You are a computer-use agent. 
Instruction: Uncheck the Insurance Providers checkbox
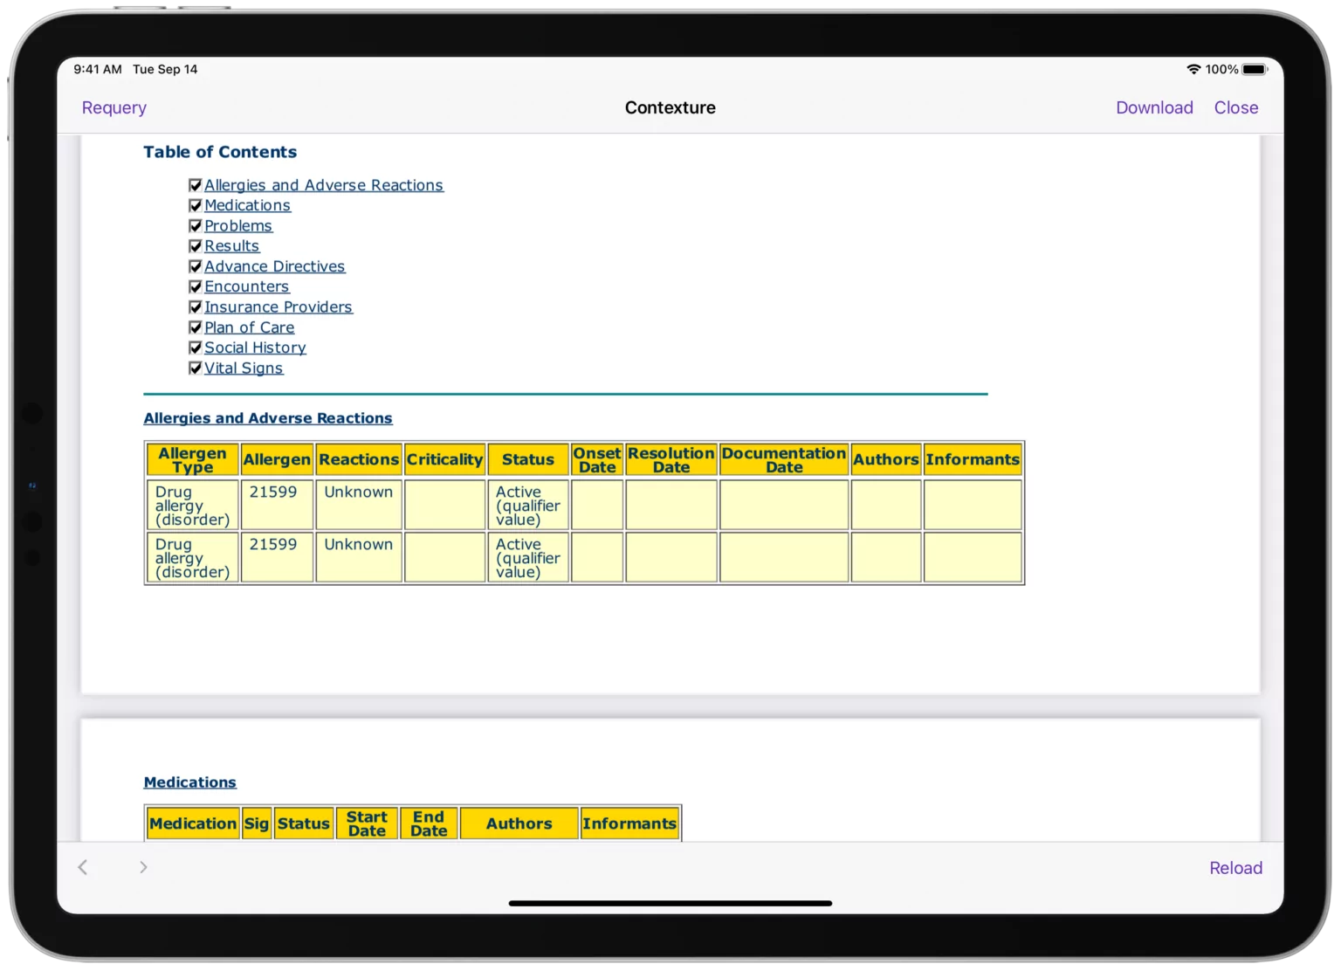coord(196,307)
